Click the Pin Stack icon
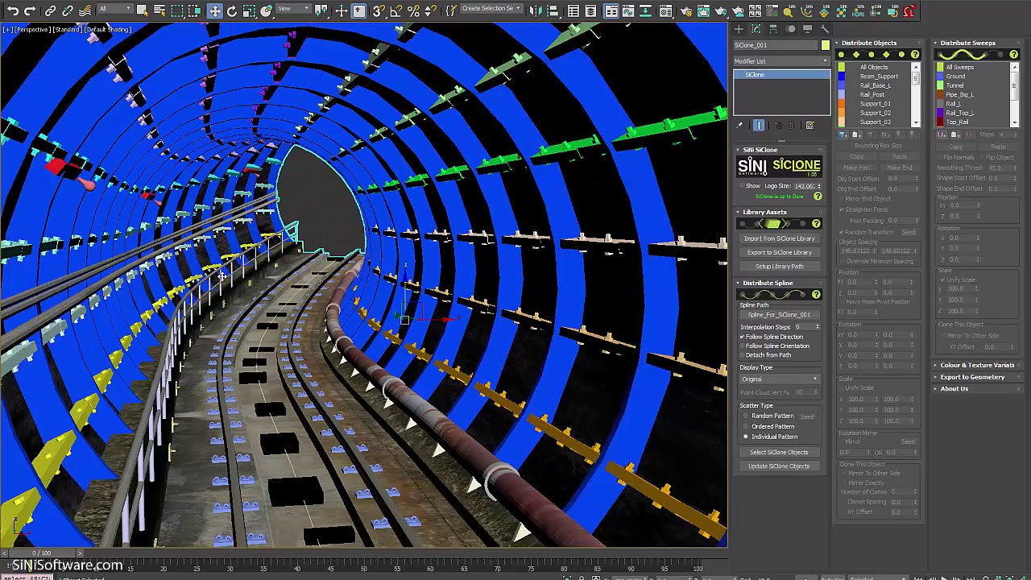1031x580 pixels. (740, 125)
